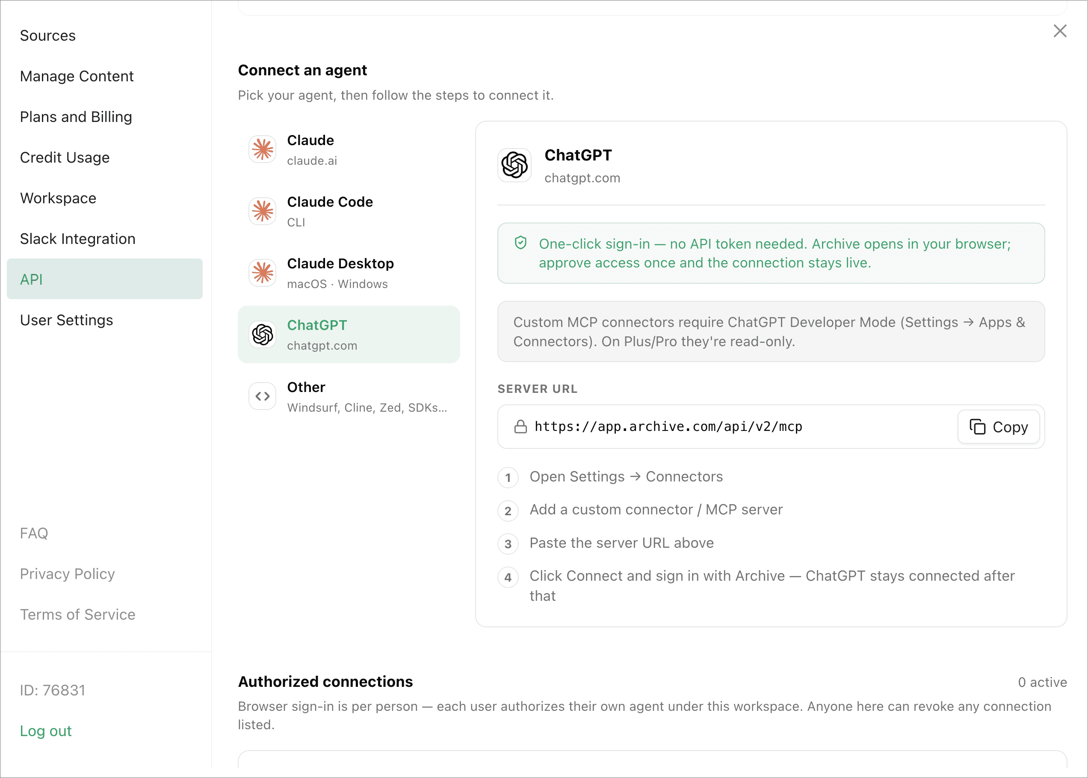Select the API sidebar item
The width and height of the screenshot is (1088, 778).
coord(105,279)
